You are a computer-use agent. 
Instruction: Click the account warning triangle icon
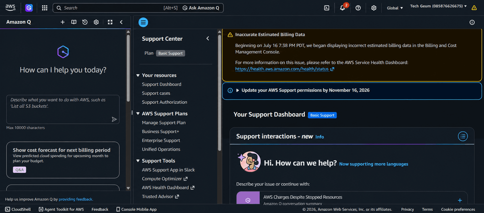tap(474, 8)
